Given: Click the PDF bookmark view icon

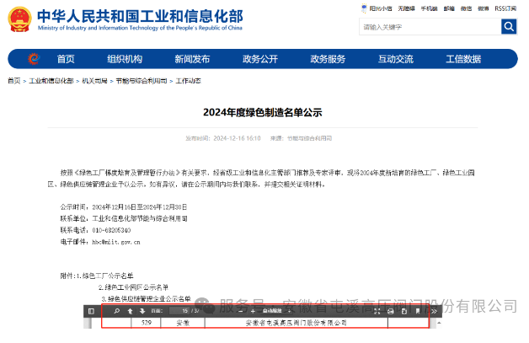Looking at the screenshot, I should [417, 311].
